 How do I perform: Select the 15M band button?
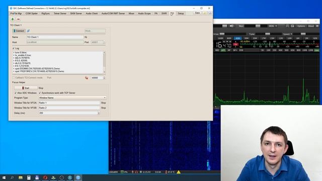272,38
